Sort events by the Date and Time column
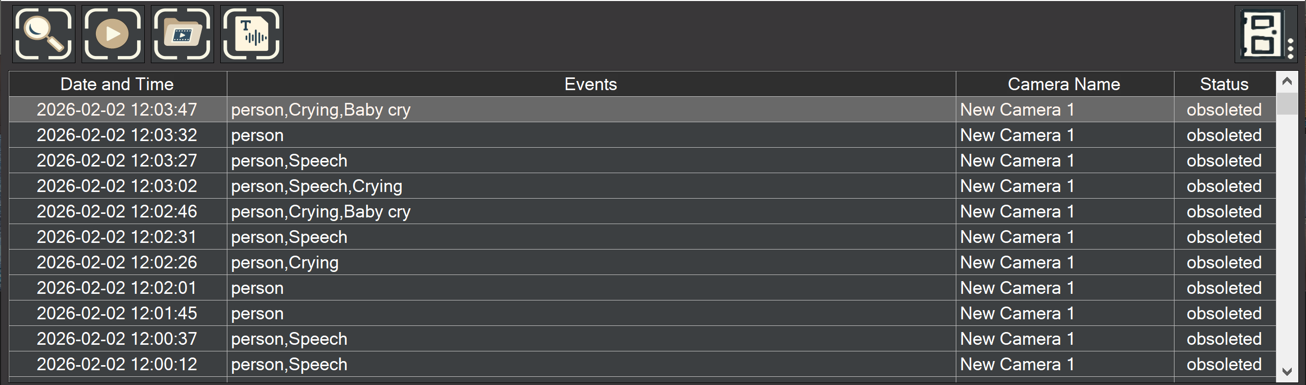This screenshot has height=385, width=1306. click(117, 84)
